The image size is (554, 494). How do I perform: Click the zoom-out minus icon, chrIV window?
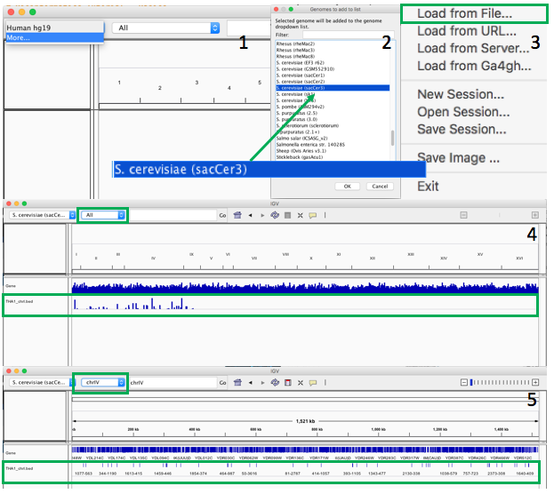click(x=463, y=383)
